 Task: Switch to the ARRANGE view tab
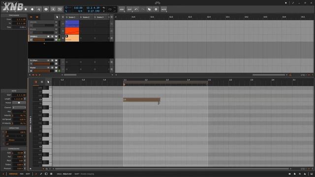tap(13, 174)
